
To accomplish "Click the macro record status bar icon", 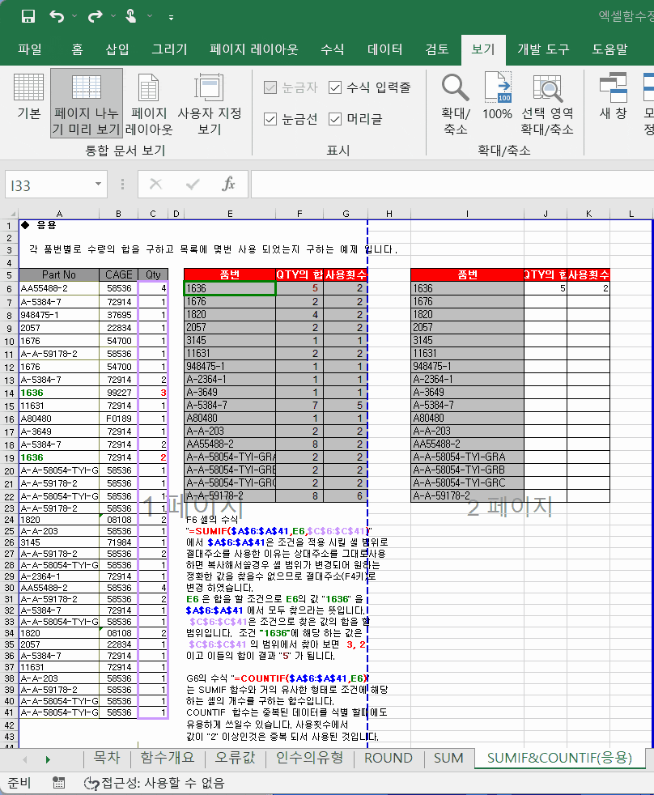I will click(x=59, y=783).
